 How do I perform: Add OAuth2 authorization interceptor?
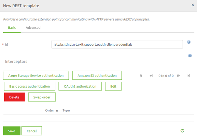[x=80, y=86]
